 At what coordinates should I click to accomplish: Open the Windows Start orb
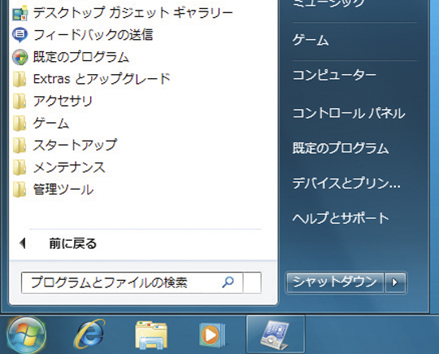[27, 335]
